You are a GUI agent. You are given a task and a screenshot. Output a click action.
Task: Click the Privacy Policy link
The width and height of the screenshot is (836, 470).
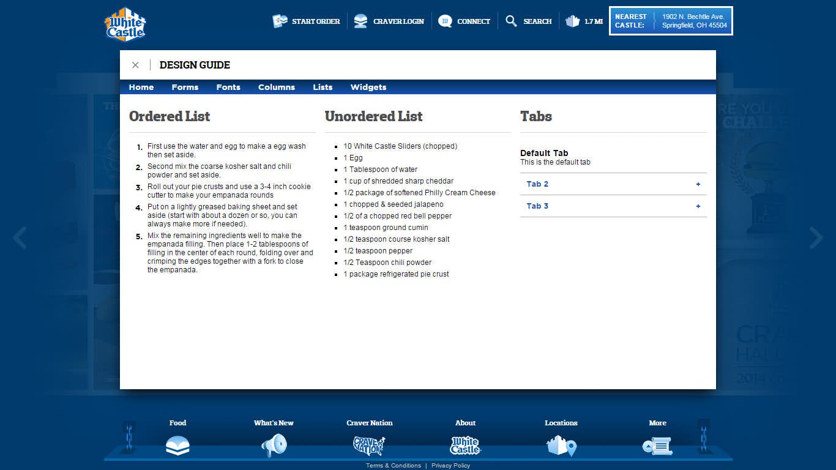(x=450, y=466)
